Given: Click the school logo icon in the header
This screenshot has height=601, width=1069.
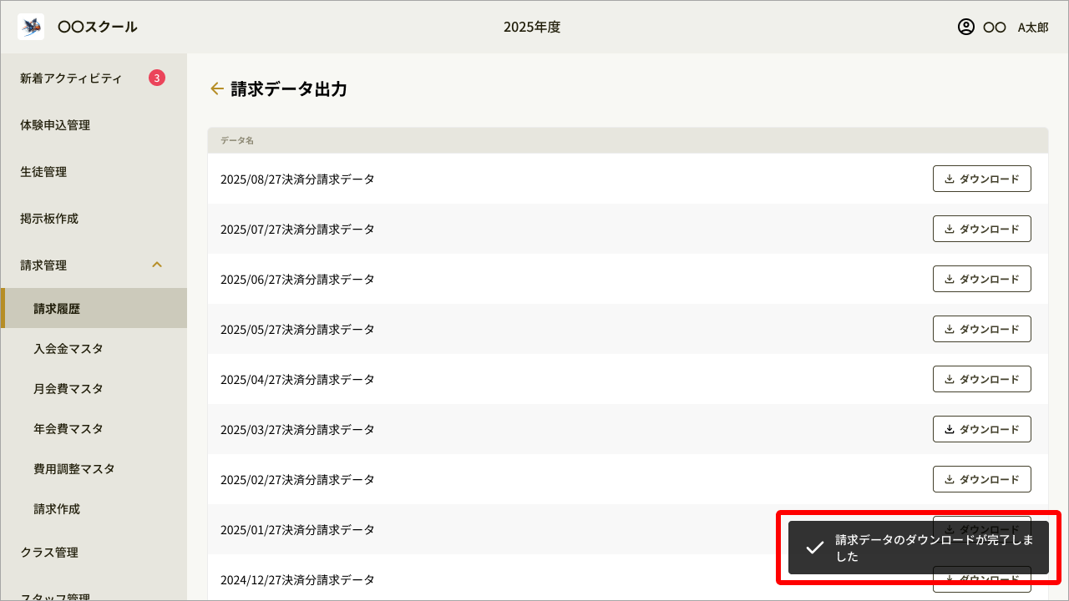Looking at the screenshot, I should pos(30,26).
